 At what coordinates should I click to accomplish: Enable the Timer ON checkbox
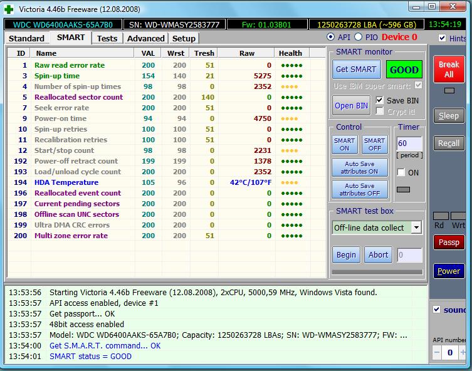pos(401,172)
